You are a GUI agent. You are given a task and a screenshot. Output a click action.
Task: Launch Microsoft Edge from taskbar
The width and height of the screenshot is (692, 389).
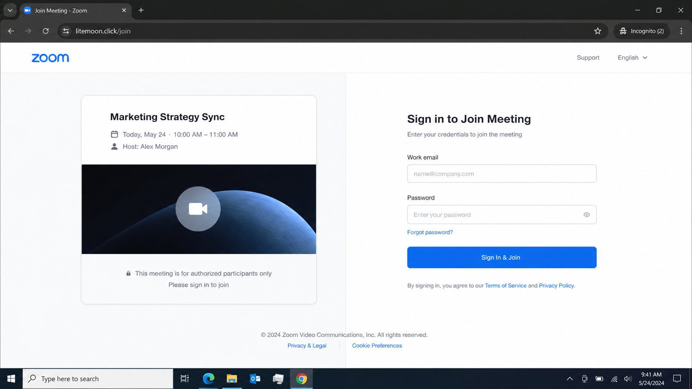[208, 379]
